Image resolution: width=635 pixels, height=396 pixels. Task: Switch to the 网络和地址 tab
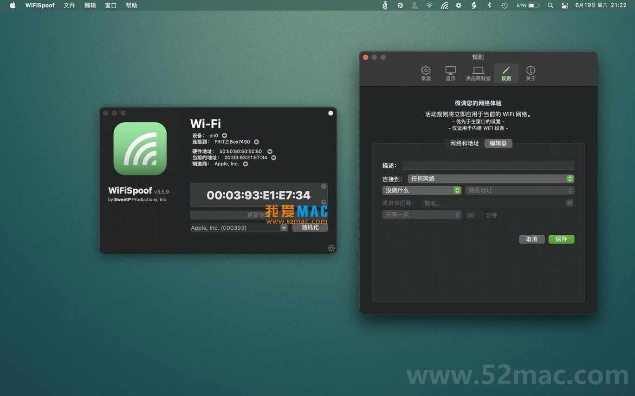(464, 143)
